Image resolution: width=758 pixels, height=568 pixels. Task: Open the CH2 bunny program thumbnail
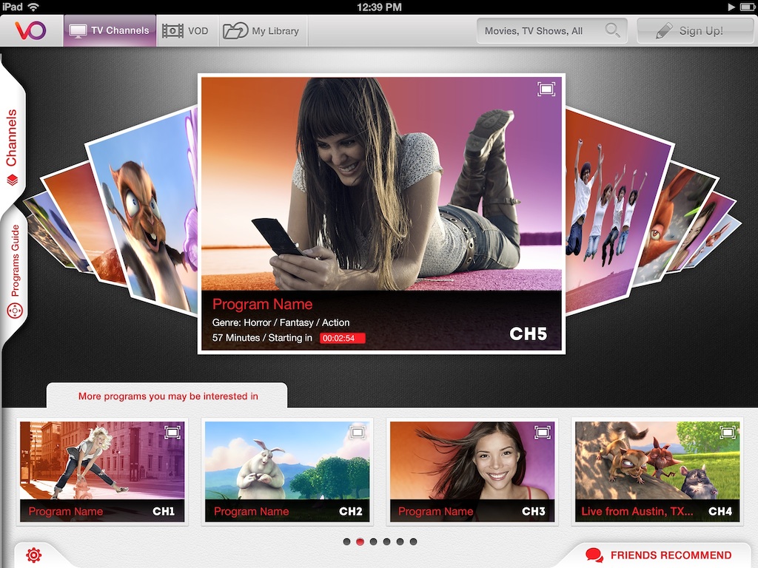287,471
